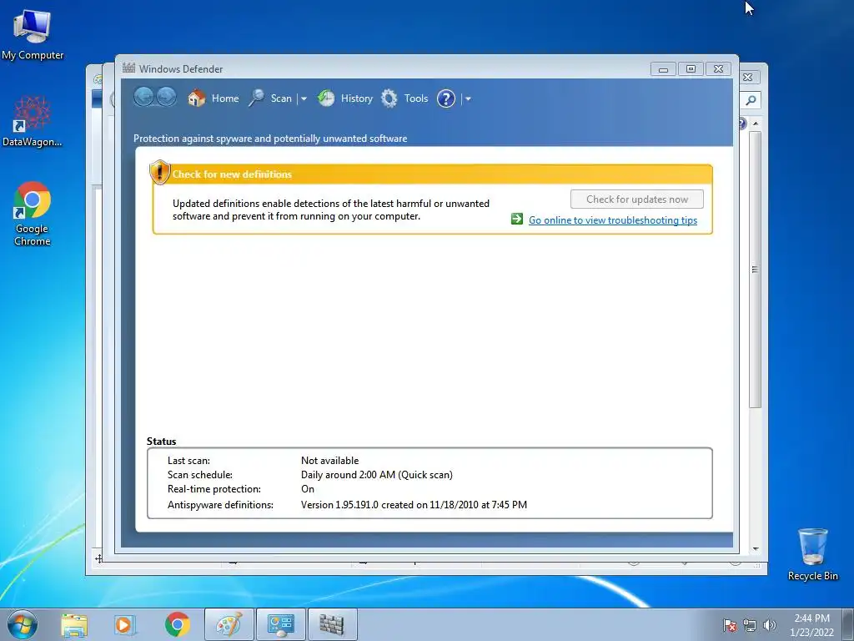Click the network tray icon

pyautogui.click(x=750, y=625)
